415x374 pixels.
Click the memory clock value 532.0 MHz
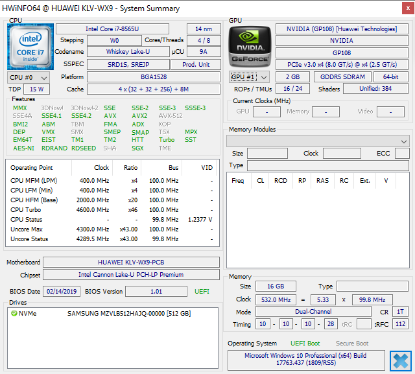pyautogui.click(x=276, y=299)
